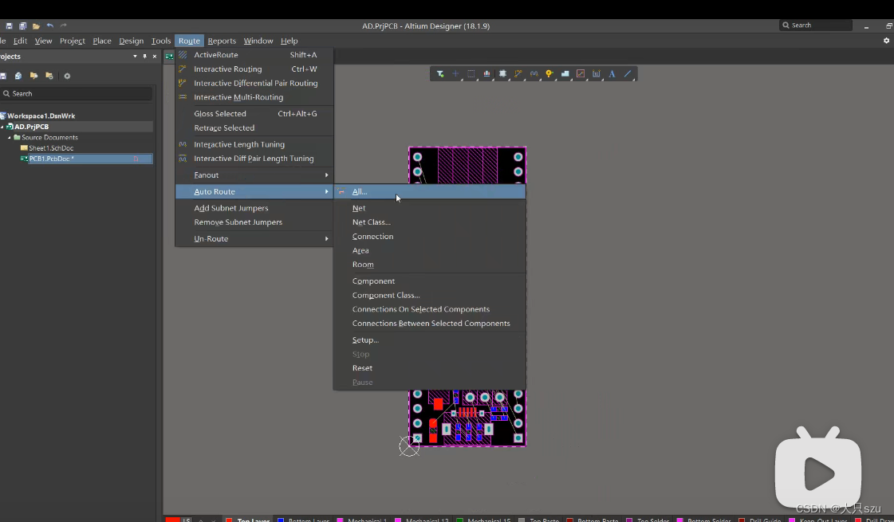The width and height of the screenshot is (894, 522).
Task: Select the Place Component chip tool
Action: (502, 73)
